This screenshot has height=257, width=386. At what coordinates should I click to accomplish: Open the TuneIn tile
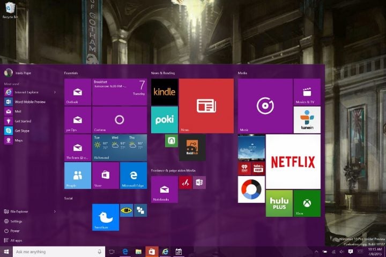tap(307, 120)
